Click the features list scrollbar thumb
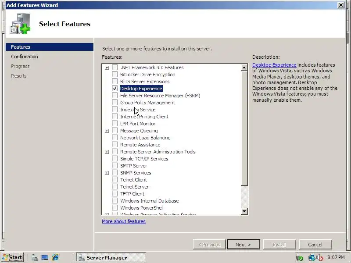Image resolution: width=351 pixels, height=263 pixels. click(x=244, y=128)
